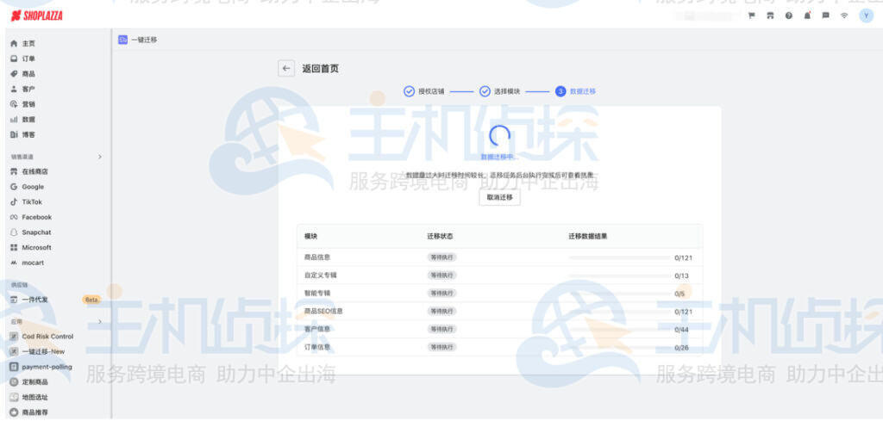The width and height of the screenshot is (883, 421).
Task: Open the storefront icon in the top bar
Action: click(770, 15)
